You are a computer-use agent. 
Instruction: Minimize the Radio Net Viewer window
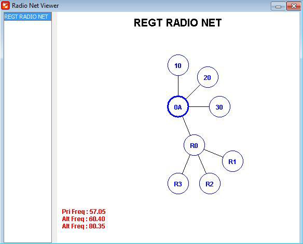[278, 6]
